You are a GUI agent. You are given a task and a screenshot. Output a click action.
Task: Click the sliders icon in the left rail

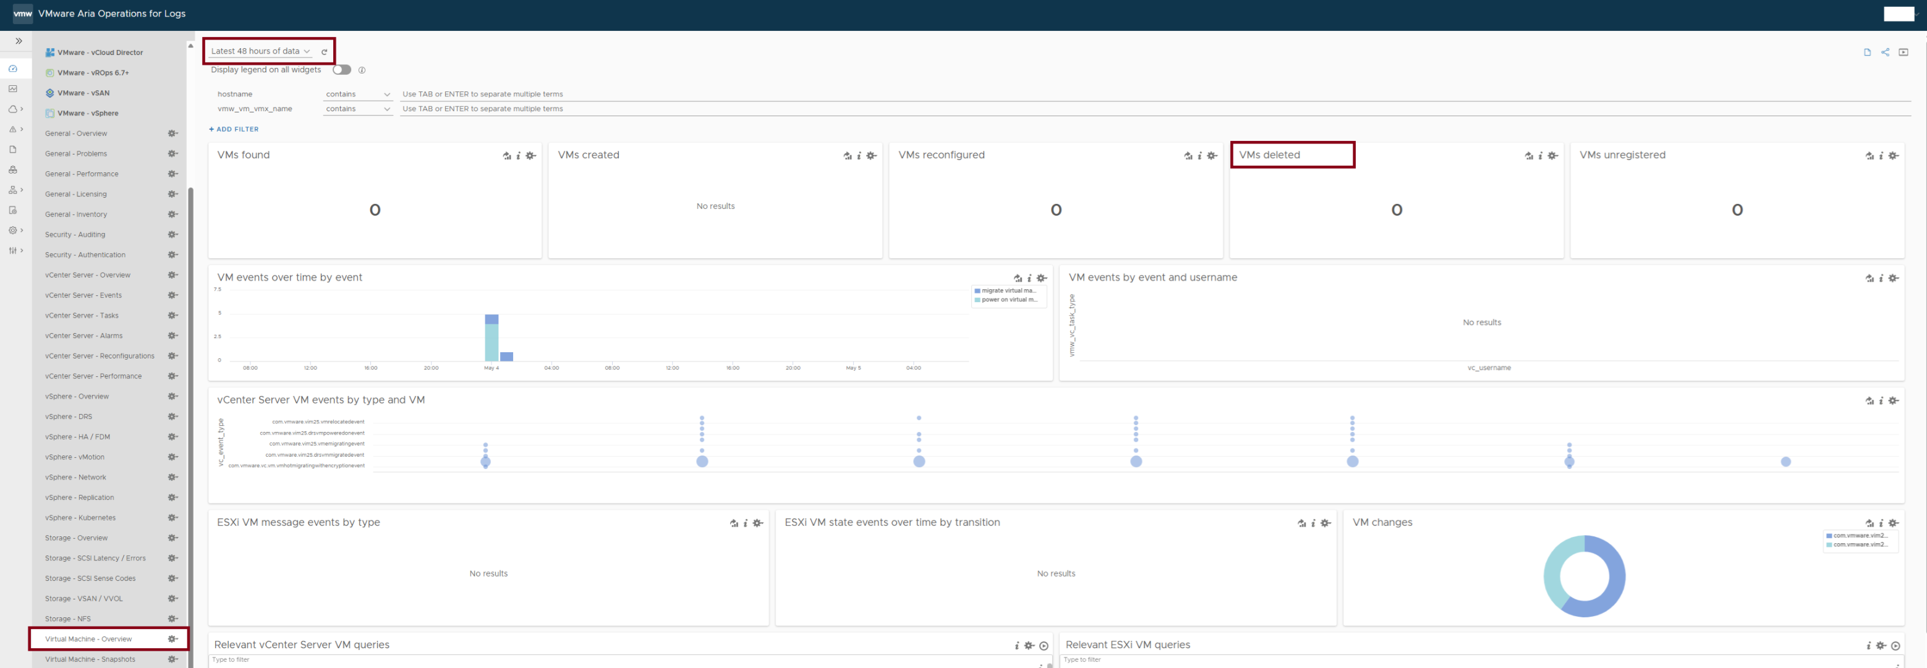[13, 251]
